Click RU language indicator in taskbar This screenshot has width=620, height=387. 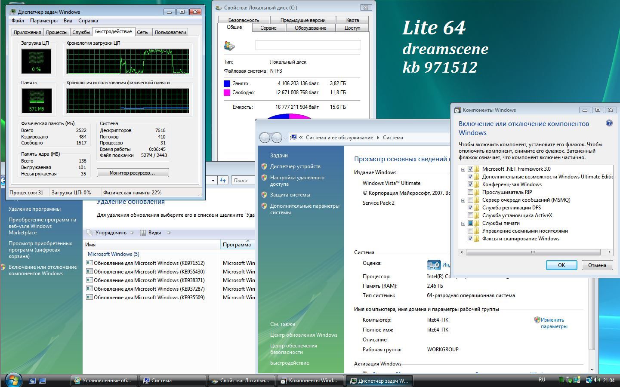[542, 380]
